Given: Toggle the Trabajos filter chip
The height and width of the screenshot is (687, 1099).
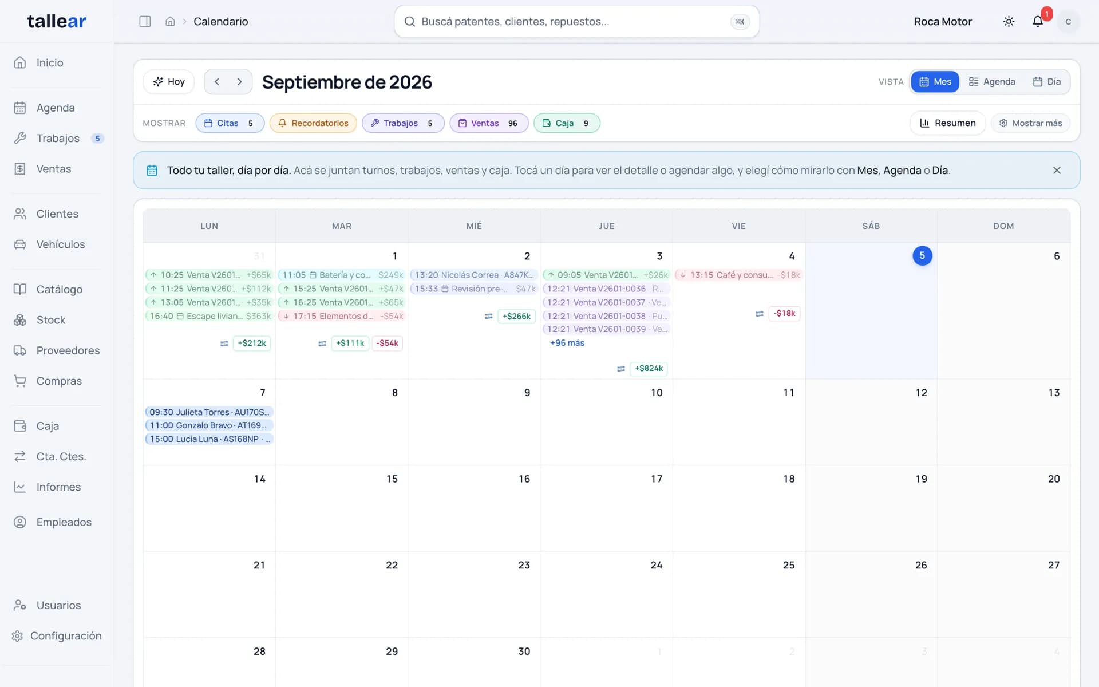Looking at the screenshot, I should 403,123.
